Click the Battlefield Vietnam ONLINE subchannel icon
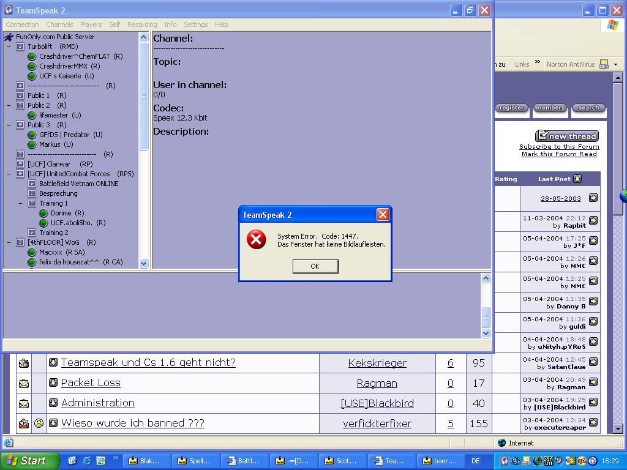The height and width of the screenshot is (470, 627). click(x=32, y=184)
